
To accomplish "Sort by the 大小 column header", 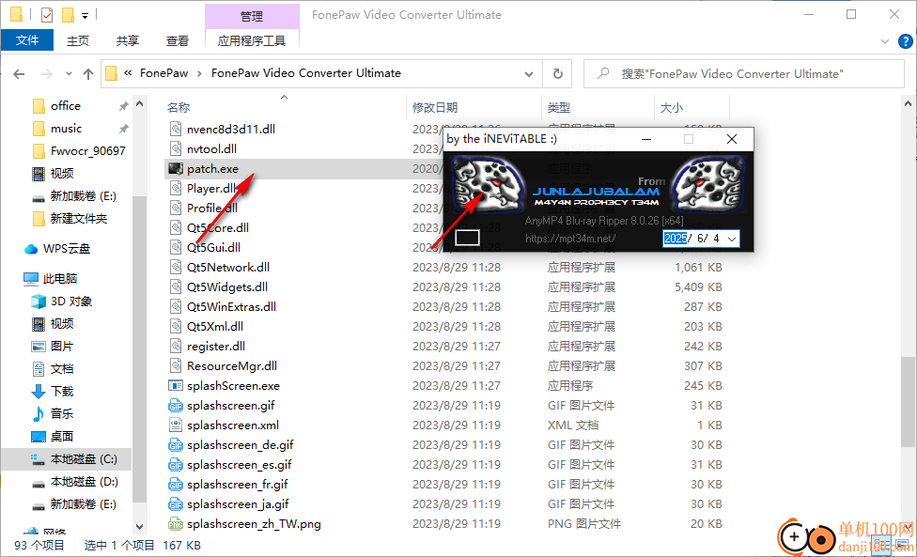I will (x=672, y=107).
